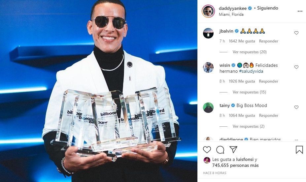Share the post via paper plane icon
The image size is (306, 182).
(233, 149)
